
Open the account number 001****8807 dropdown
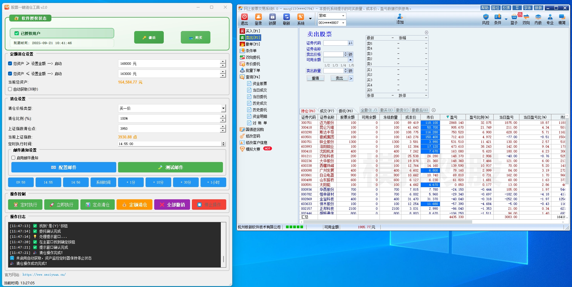click(x=343, y=23)
